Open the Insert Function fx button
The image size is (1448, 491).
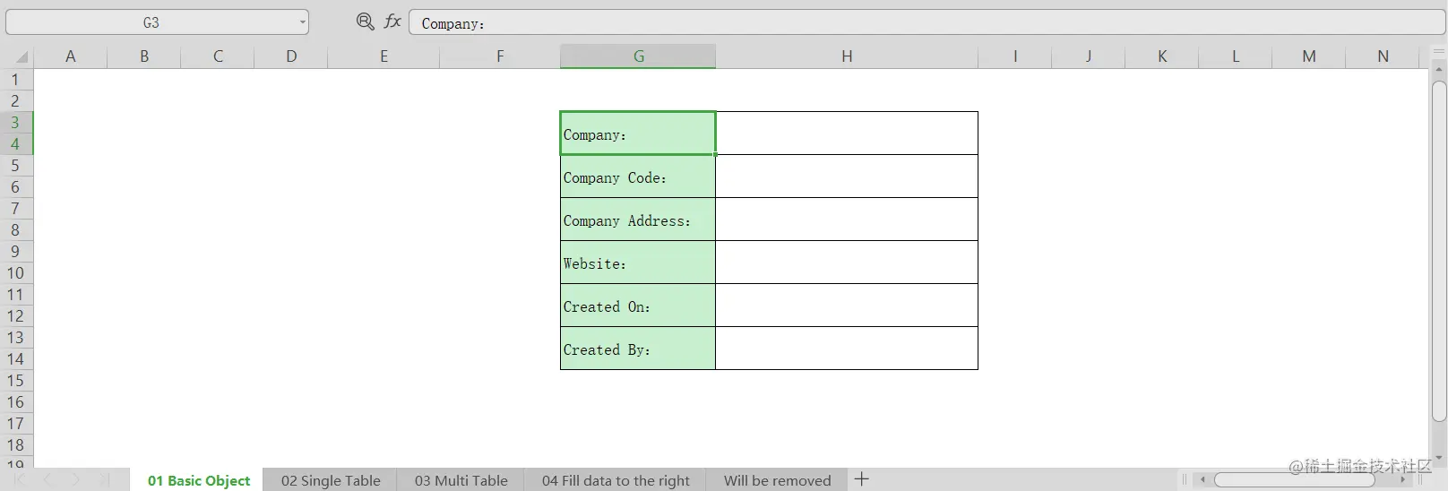pyautogui.click(x=392, y=22)
